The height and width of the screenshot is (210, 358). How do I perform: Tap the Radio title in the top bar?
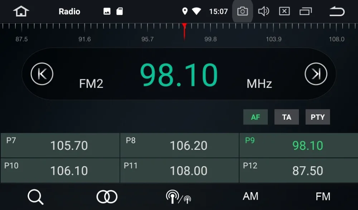[69, 11]
